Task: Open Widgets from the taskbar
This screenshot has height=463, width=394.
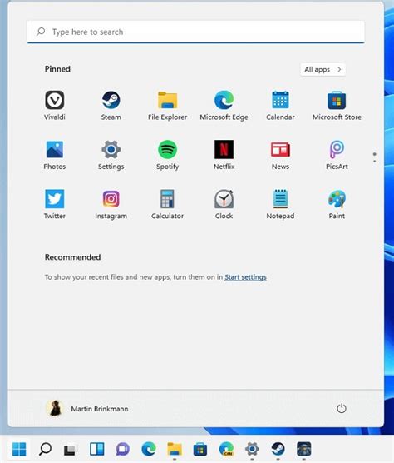Action: (x=97, y=449)
